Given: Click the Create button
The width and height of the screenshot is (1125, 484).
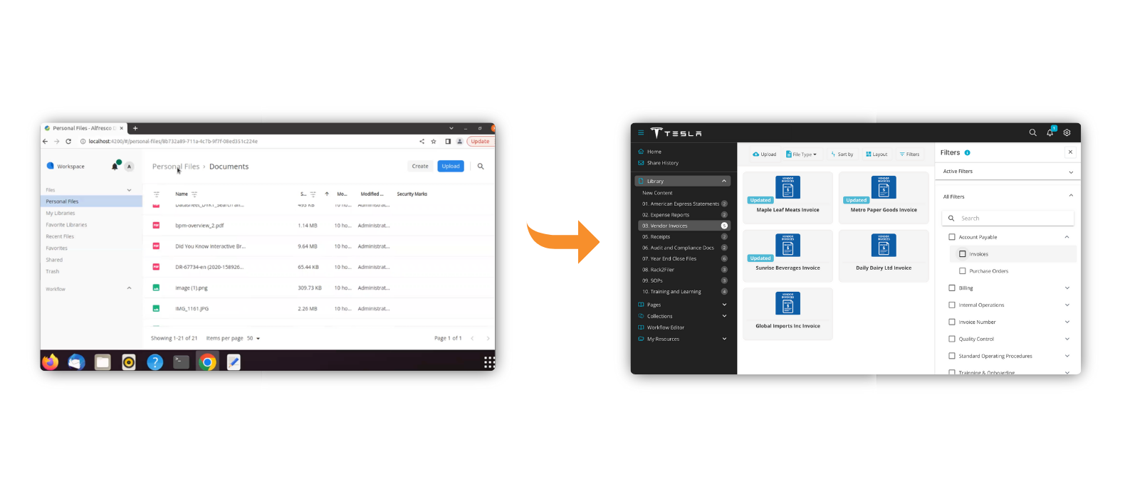Looking at the screenshot, I should (420, 166).
